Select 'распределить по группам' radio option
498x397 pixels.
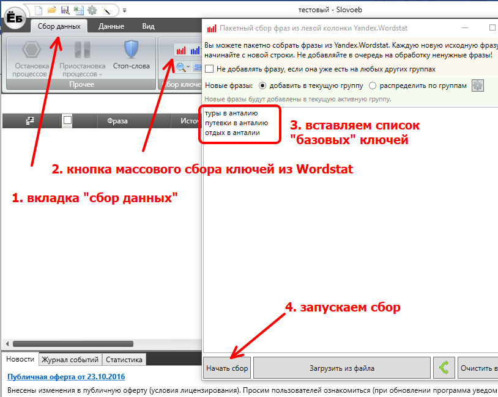coord(373,86)
